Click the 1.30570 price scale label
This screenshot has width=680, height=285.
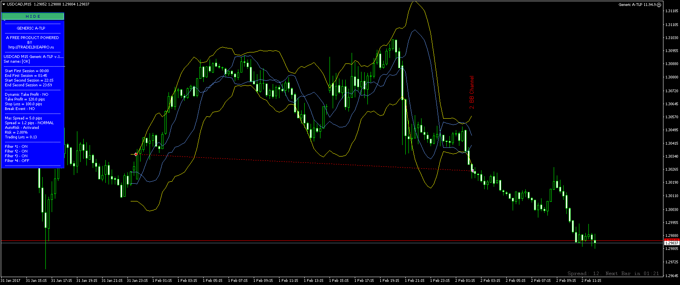coord(672,117)
